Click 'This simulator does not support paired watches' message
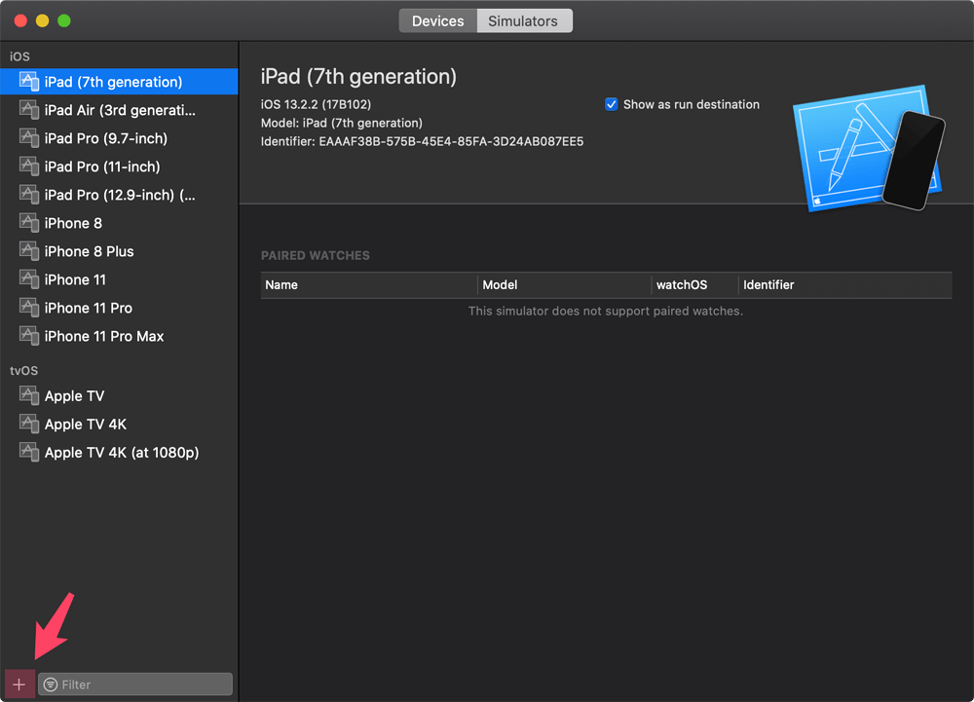974x702 pixels. coord(606,311)
